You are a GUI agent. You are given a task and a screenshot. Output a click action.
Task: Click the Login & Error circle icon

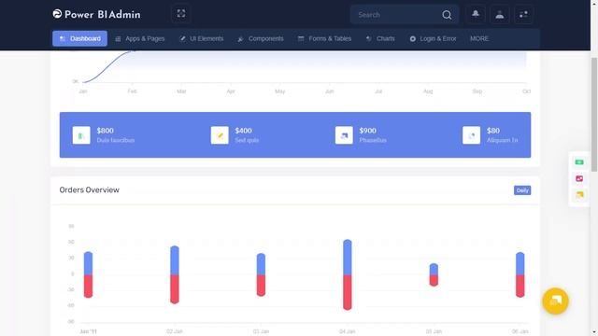(x=413, y=39)
